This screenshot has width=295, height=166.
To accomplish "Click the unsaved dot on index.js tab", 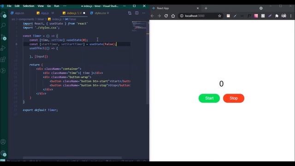I will pyautogui.click(x=84, y=13).
